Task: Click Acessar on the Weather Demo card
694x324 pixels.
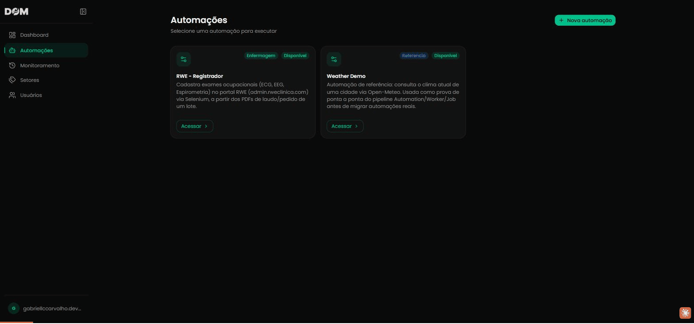Action: pyautogui.click(x=345, y=126)
